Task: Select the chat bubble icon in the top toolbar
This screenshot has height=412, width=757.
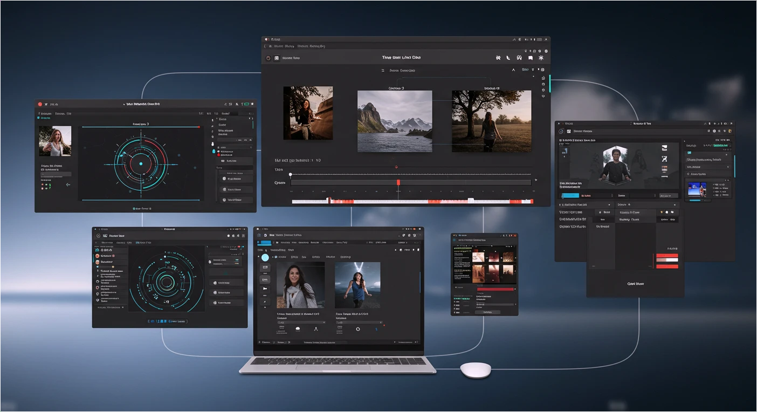Action: click(x=530, y=58)
